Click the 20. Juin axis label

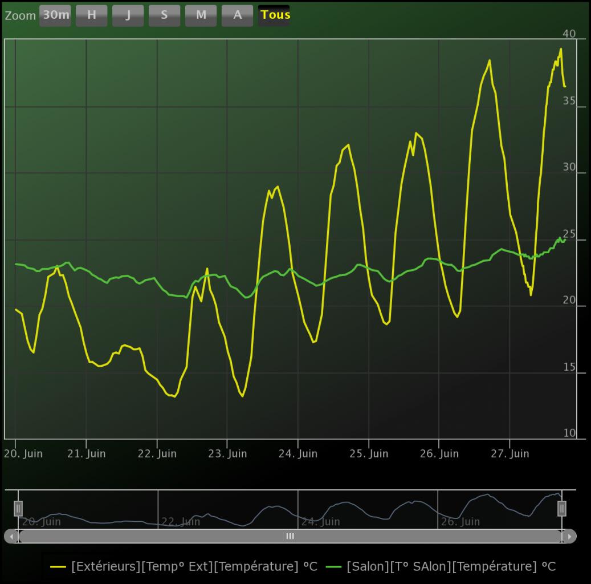click(23, 453)
